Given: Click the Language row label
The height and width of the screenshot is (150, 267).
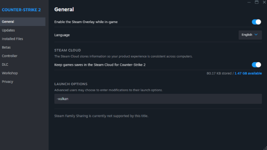Looking at the screenshot, I should 62,35.
